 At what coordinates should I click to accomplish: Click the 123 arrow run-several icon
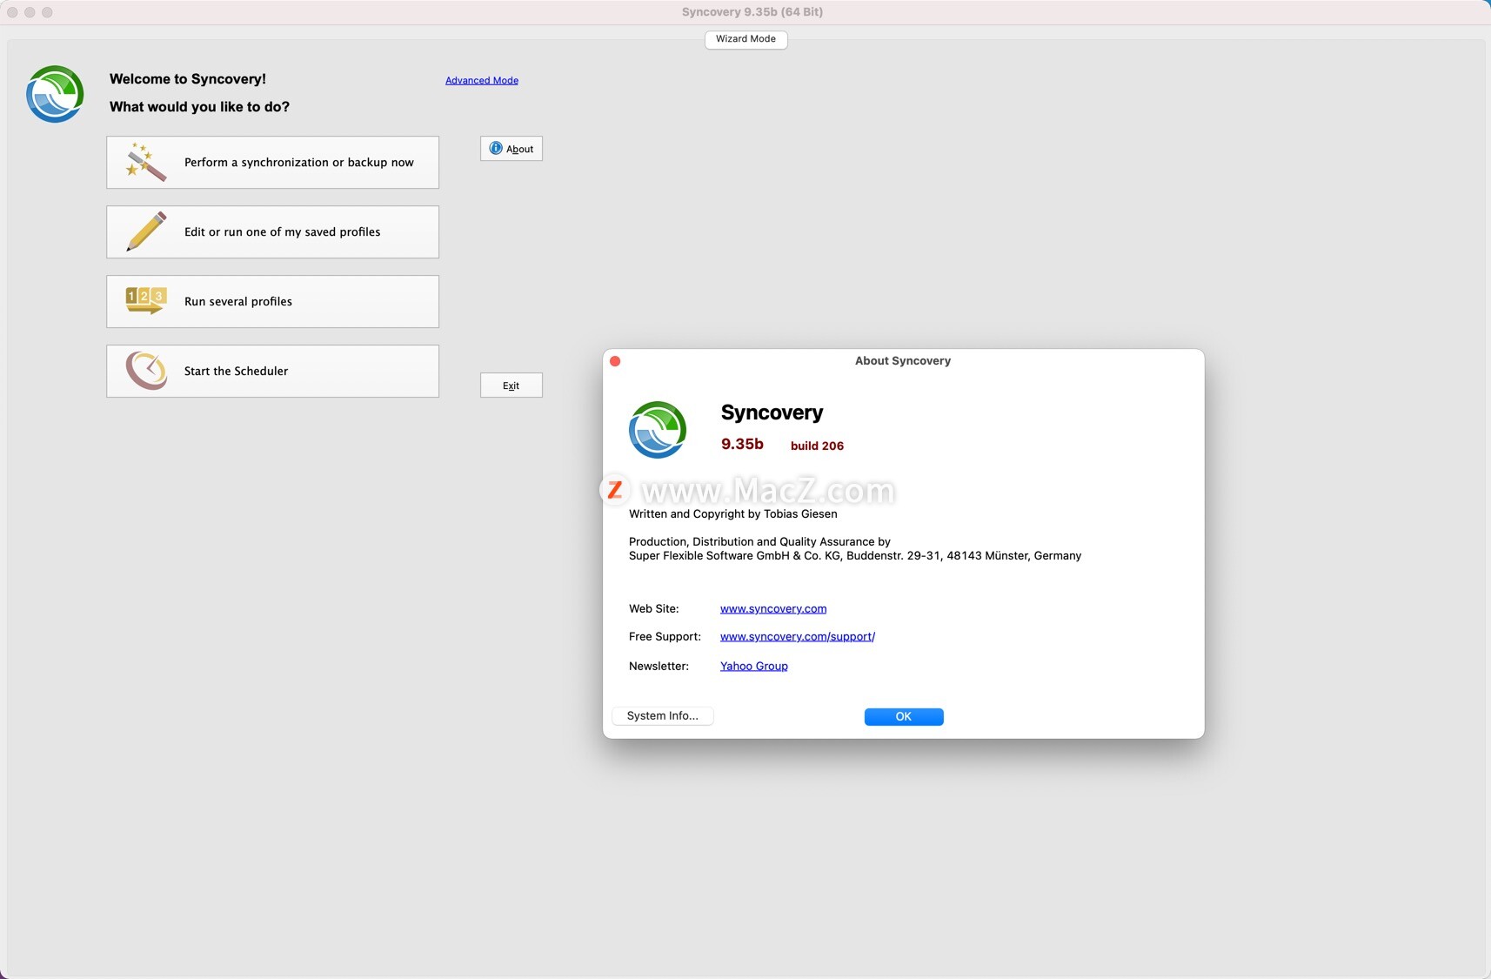[x=146, y=300]
